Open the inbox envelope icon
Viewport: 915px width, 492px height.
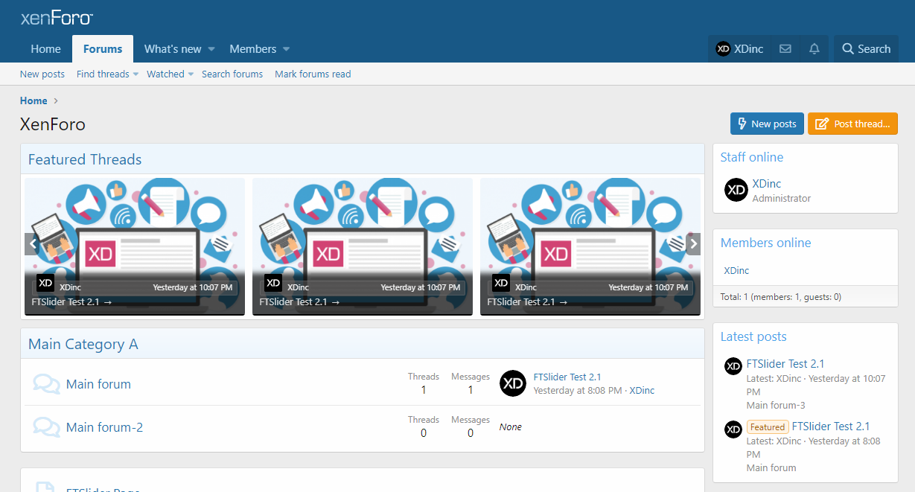coord(785,49)
